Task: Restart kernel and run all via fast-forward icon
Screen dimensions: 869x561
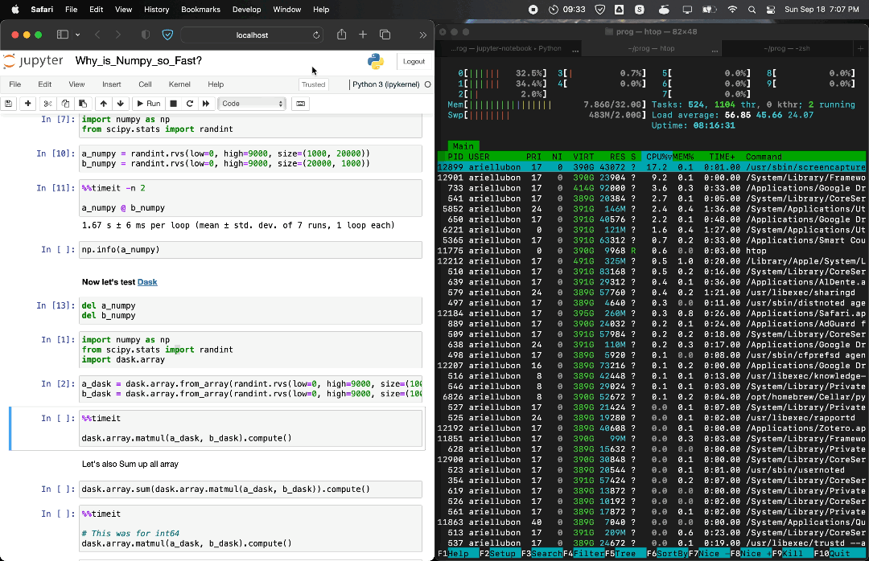Action: [x=205, y=103]
